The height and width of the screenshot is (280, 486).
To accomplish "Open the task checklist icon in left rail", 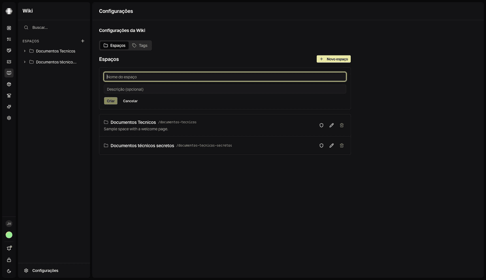I will click(9, 39).
